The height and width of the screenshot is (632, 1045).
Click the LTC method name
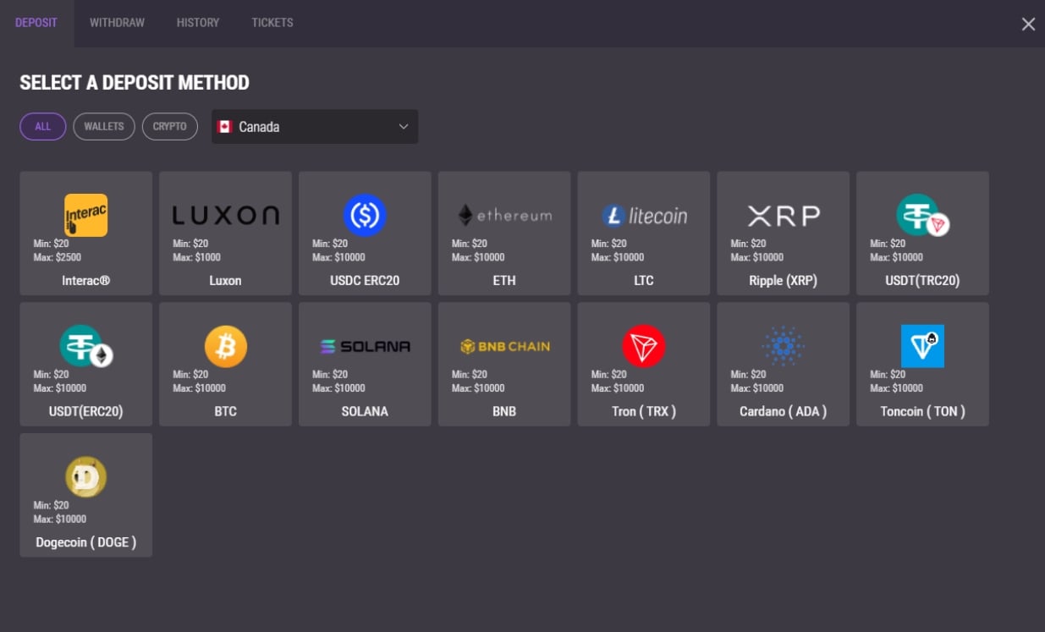click(644, 280)
